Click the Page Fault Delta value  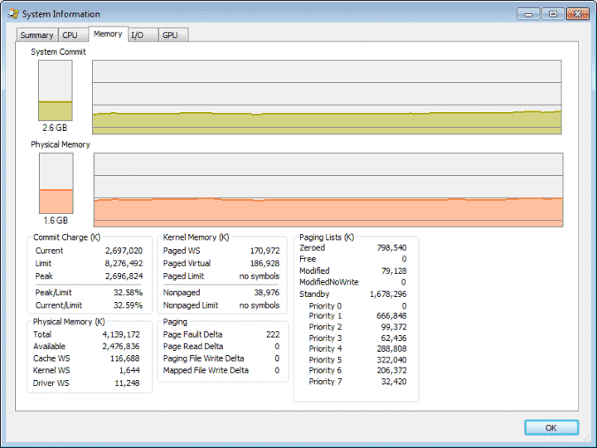point(273,334)
